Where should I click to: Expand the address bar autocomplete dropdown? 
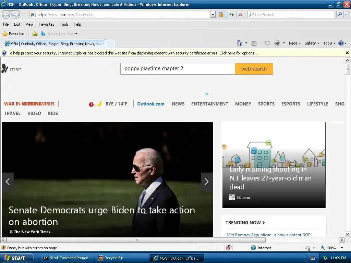[213, 15]
